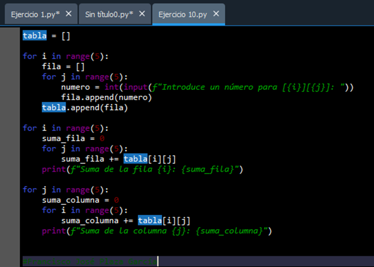Open the Sin título0.py tab
The image size is (374, 267).
(x=109, y=14)
